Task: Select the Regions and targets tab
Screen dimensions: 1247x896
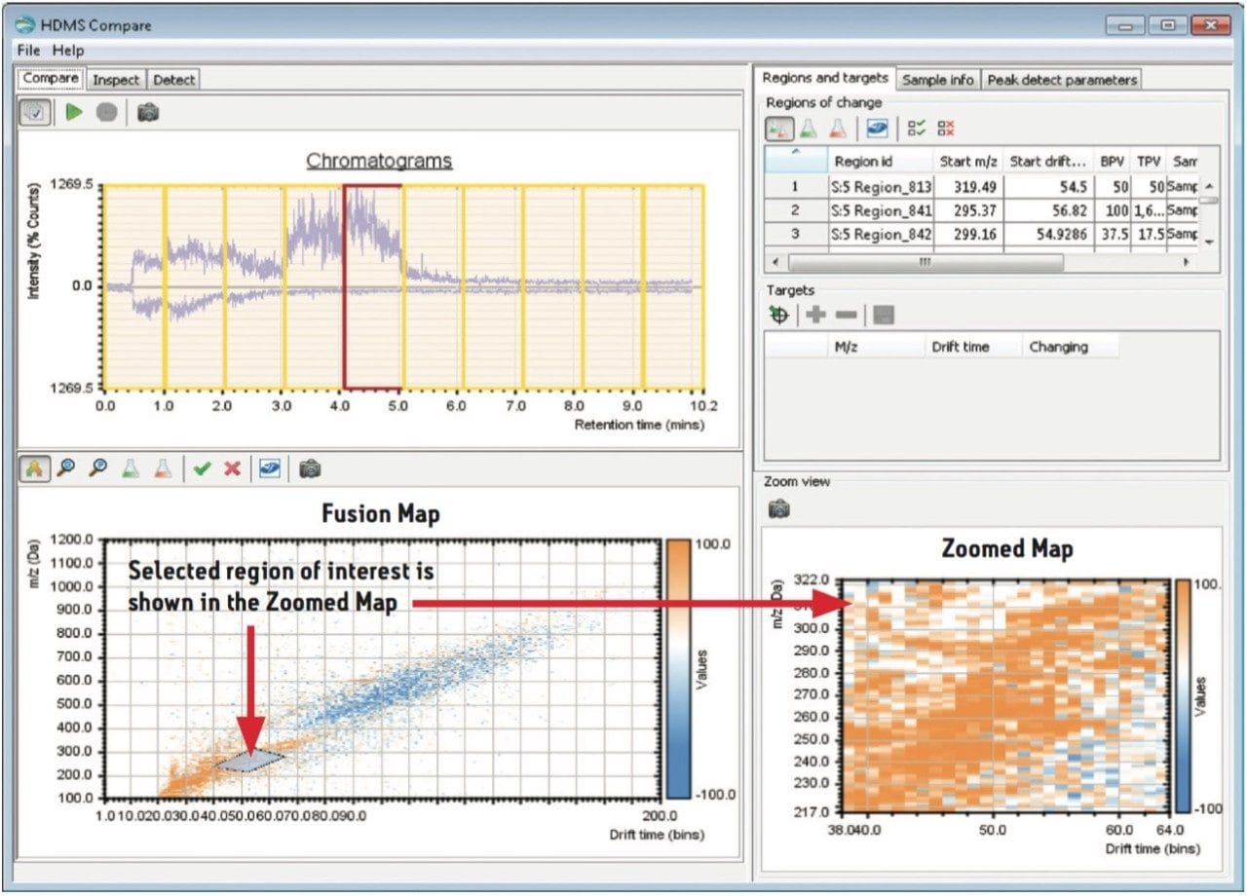Action: point(825,78)
